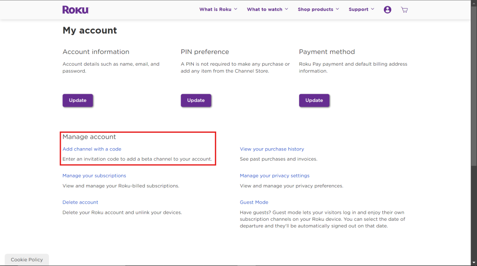Open Manage your privacy settings link
477x266 pixels.
click(275, 176)
